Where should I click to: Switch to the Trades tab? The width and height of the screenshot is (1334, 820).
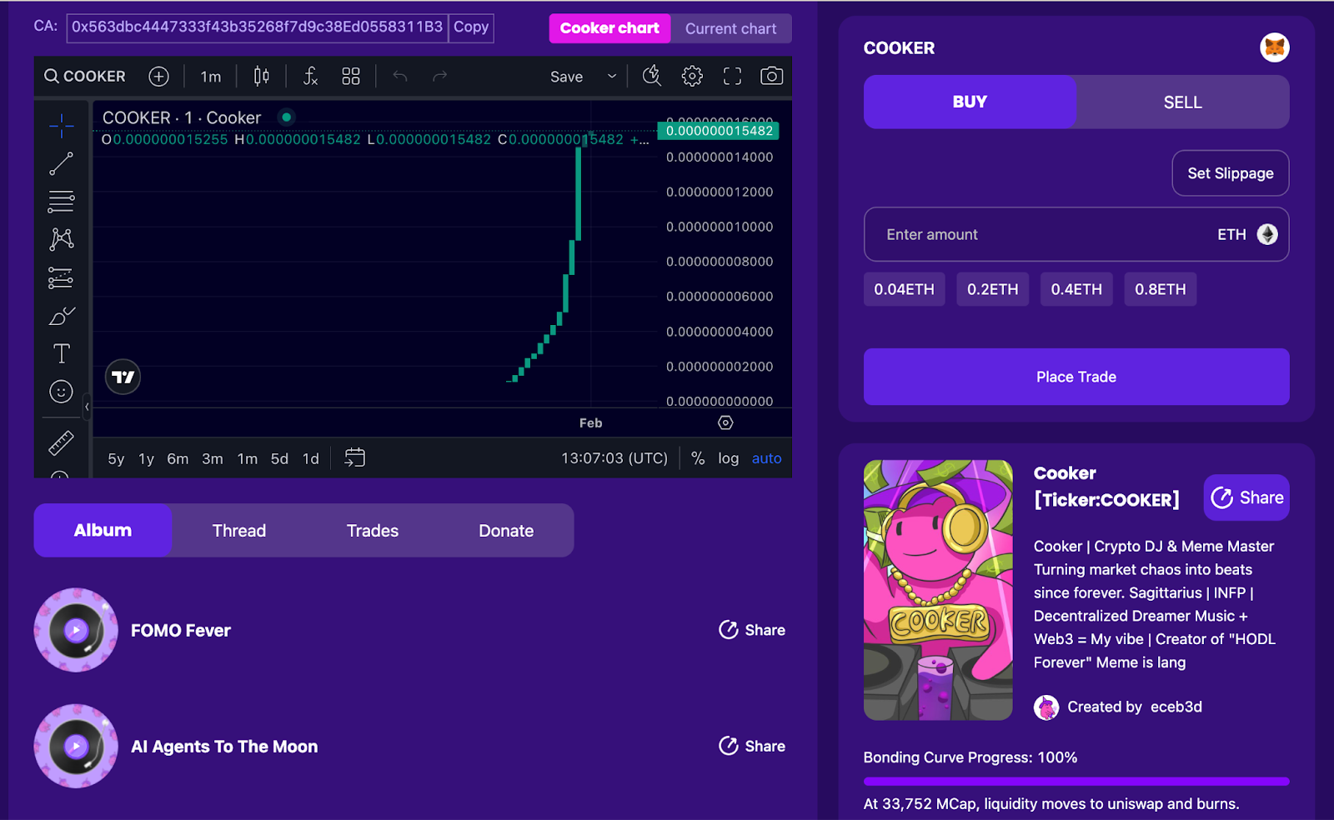372,530
